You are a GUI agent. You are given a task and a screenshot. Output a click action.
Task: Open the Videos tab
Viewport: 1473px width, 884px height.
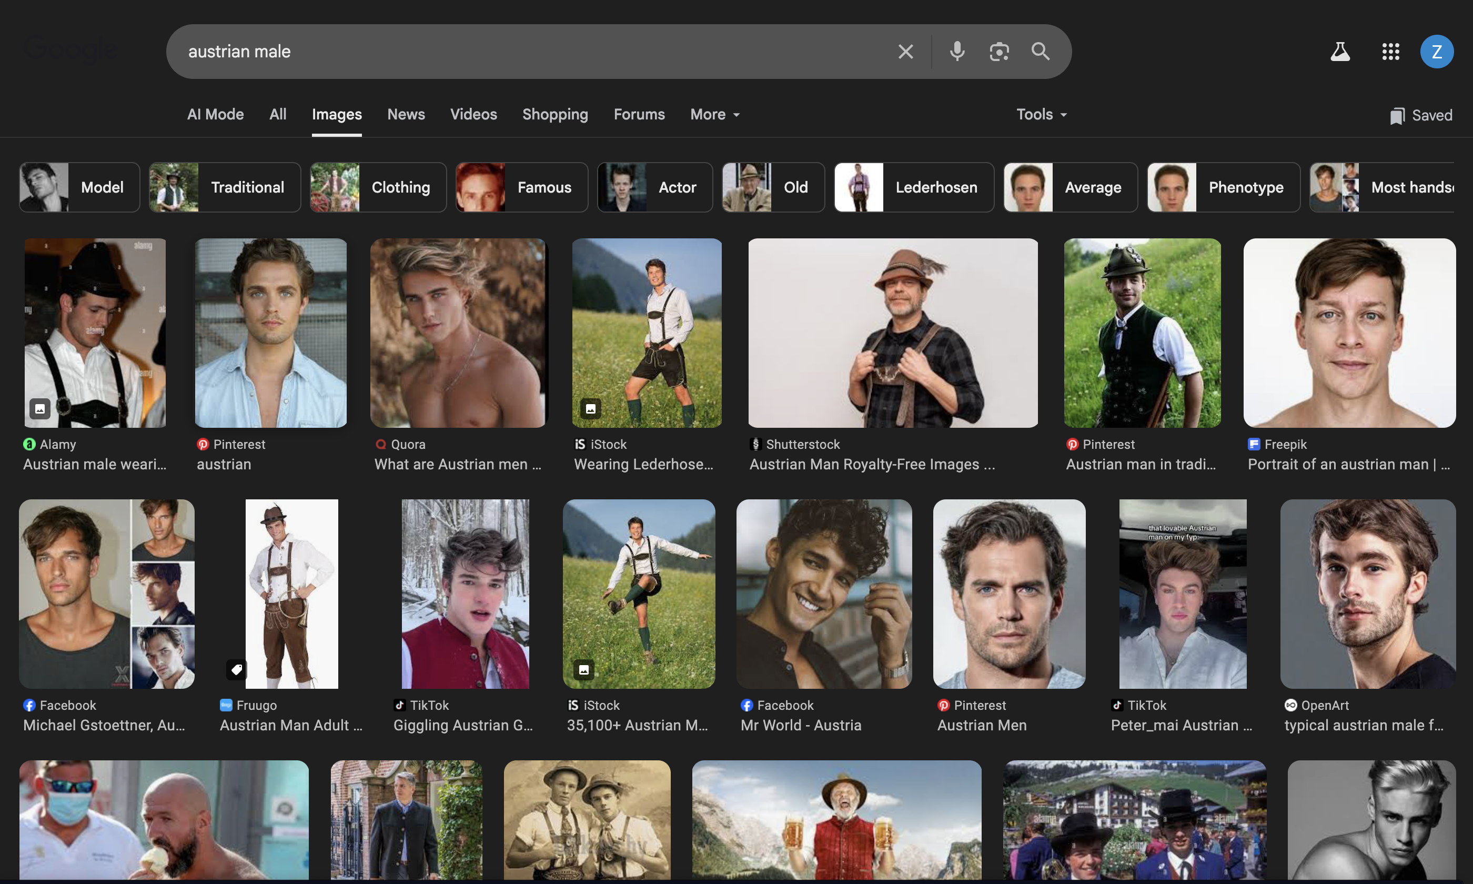(473, 114)
